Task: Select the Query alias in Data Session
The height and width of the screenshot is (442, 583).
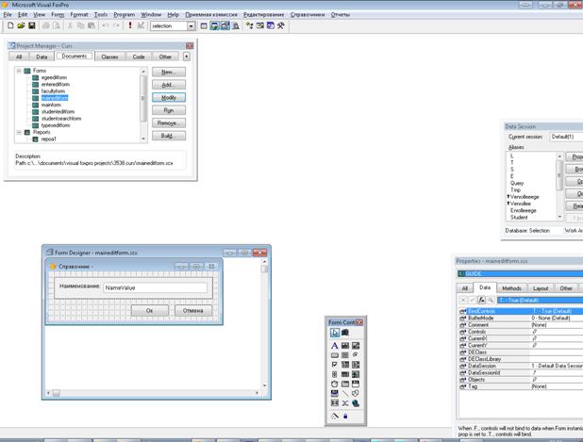Action: [517, 183]
